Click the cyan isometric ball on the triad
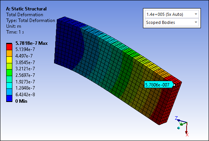The image size is (209, 141). (179, 128)
